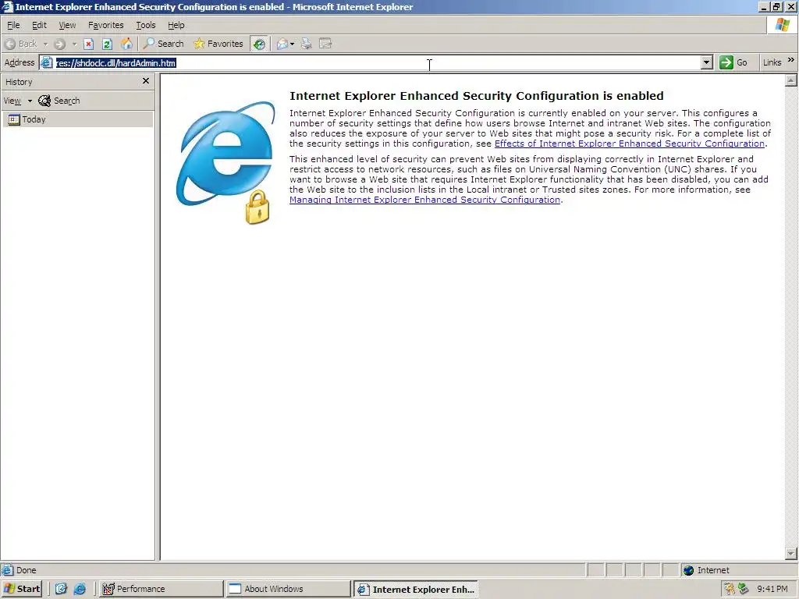The width and height of the screenshot is (799, 599).
Task: Click Search in the History pane
Action: point(59,101)
